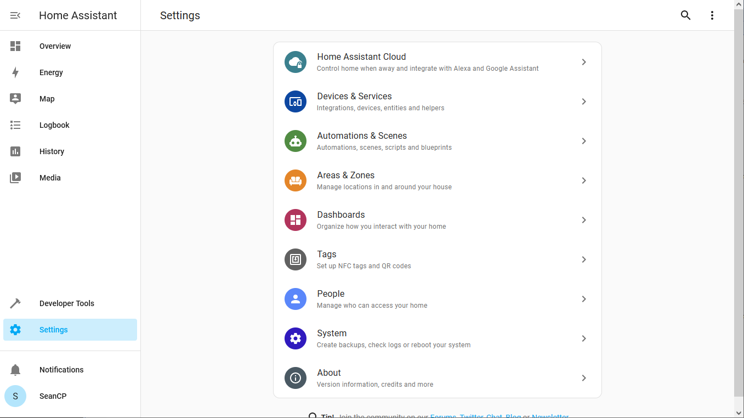Image resolution: width=744 pixels, height=418 pixels.
Task: Collapse the sidebar using the menu icon
Action: coord(15,15)
